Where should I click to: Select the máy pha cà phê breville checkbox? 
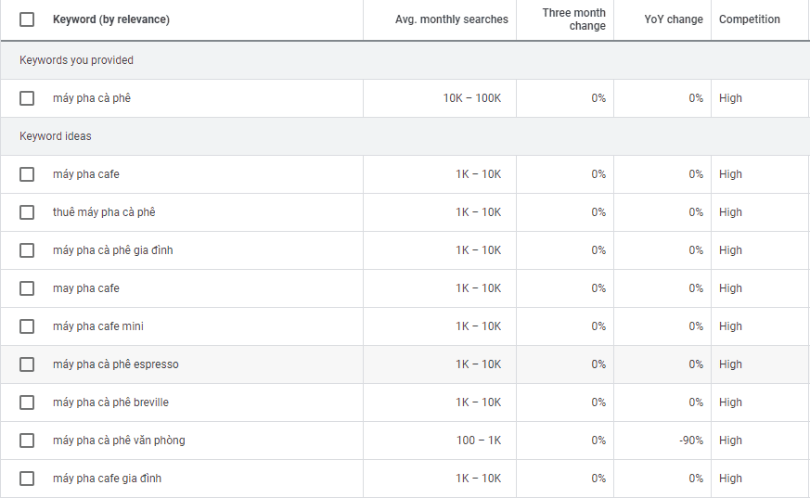pyautogui.click(x=27, y=402)
